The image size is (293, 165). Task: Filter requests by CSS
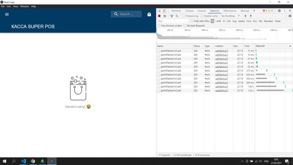coord(229,21)
